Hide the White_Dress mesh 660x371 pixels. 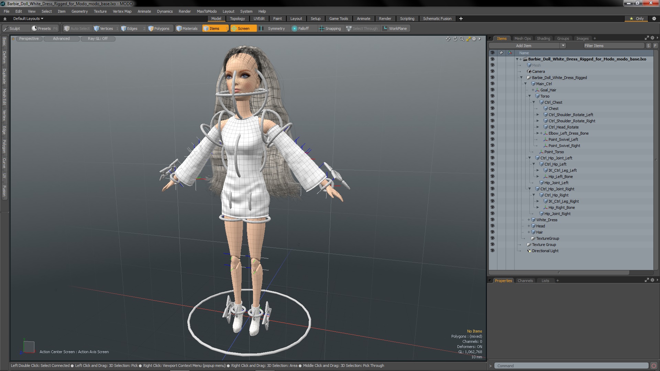[x=492, y=220]
